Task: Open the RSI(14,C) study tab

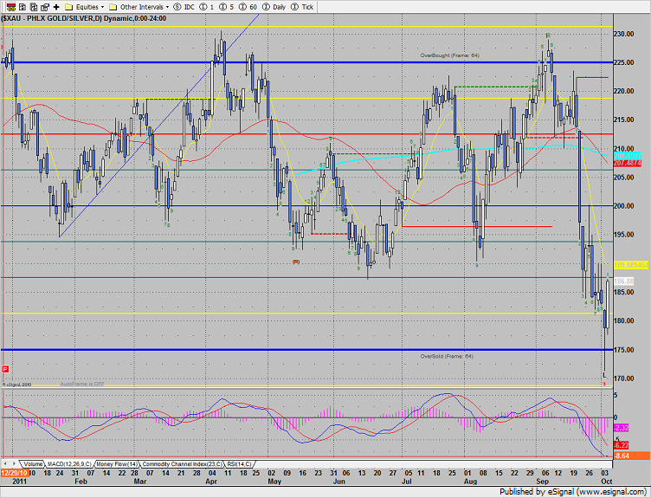Action: tap(239, 464)
